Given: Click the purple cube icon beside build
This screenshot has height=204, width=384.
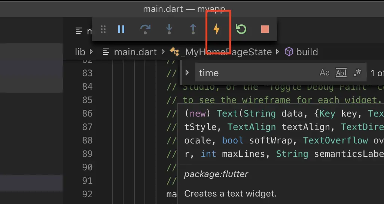Looking at the screenshot, I should (289, 52).
